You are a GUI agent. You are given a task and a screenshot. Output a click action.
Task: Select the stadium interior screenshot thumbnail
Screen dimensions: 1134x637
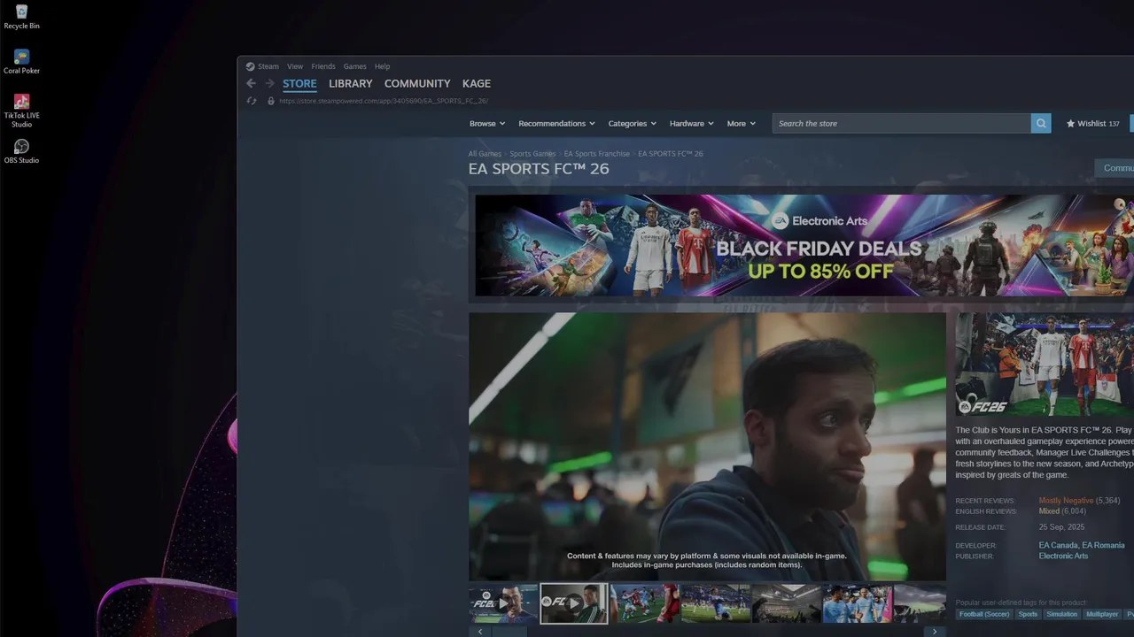click(x=787, y=603)
